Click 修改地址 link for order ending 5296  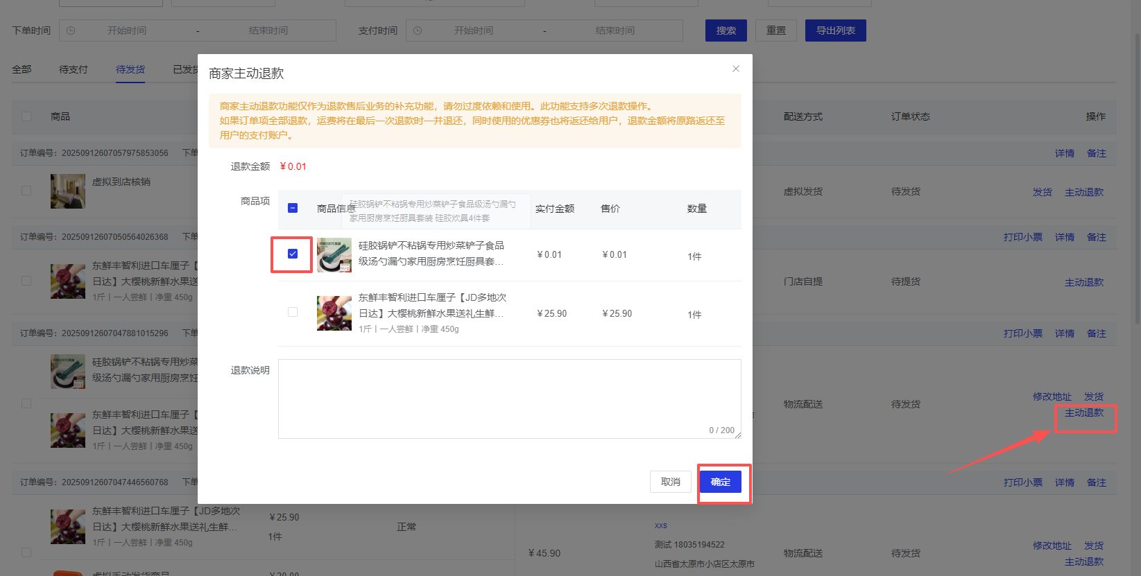tap(1052, 396)
